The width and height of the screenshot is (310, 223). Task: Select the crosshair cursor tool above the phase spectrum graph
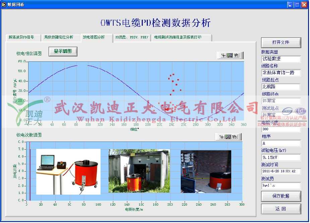tap(224, 55)
